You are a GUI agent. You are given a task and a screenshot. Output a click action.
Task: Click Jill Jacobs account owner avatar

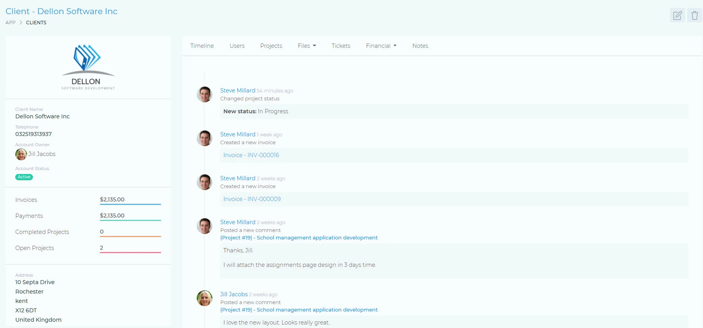21,154
